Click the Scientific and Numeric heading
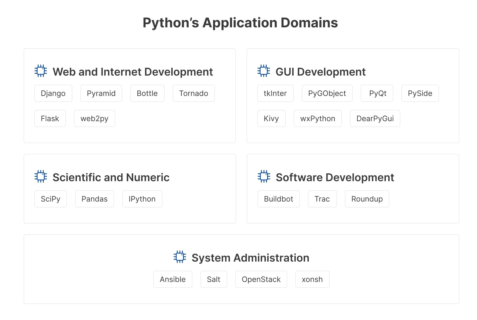This screenshot has width=477, height=320. [111, 177]
